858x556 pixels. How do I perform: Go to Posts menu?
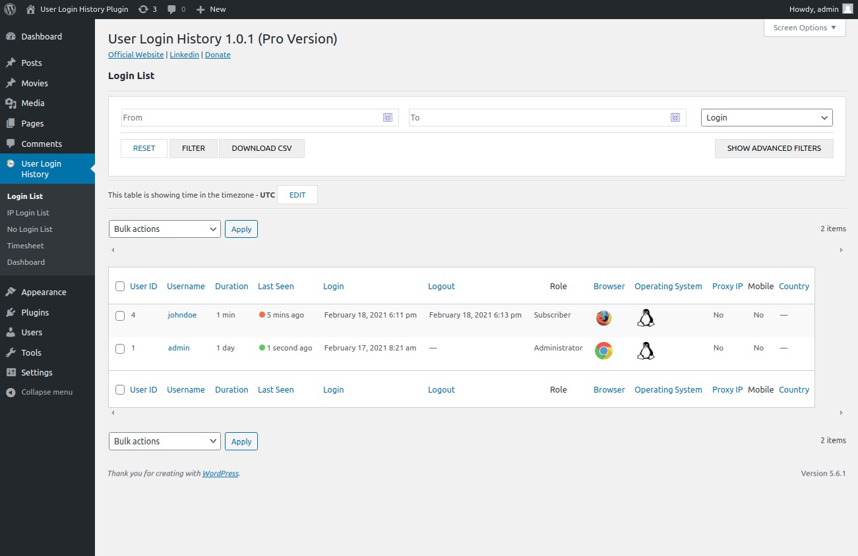pyautogui.click(x=47, y=63)
